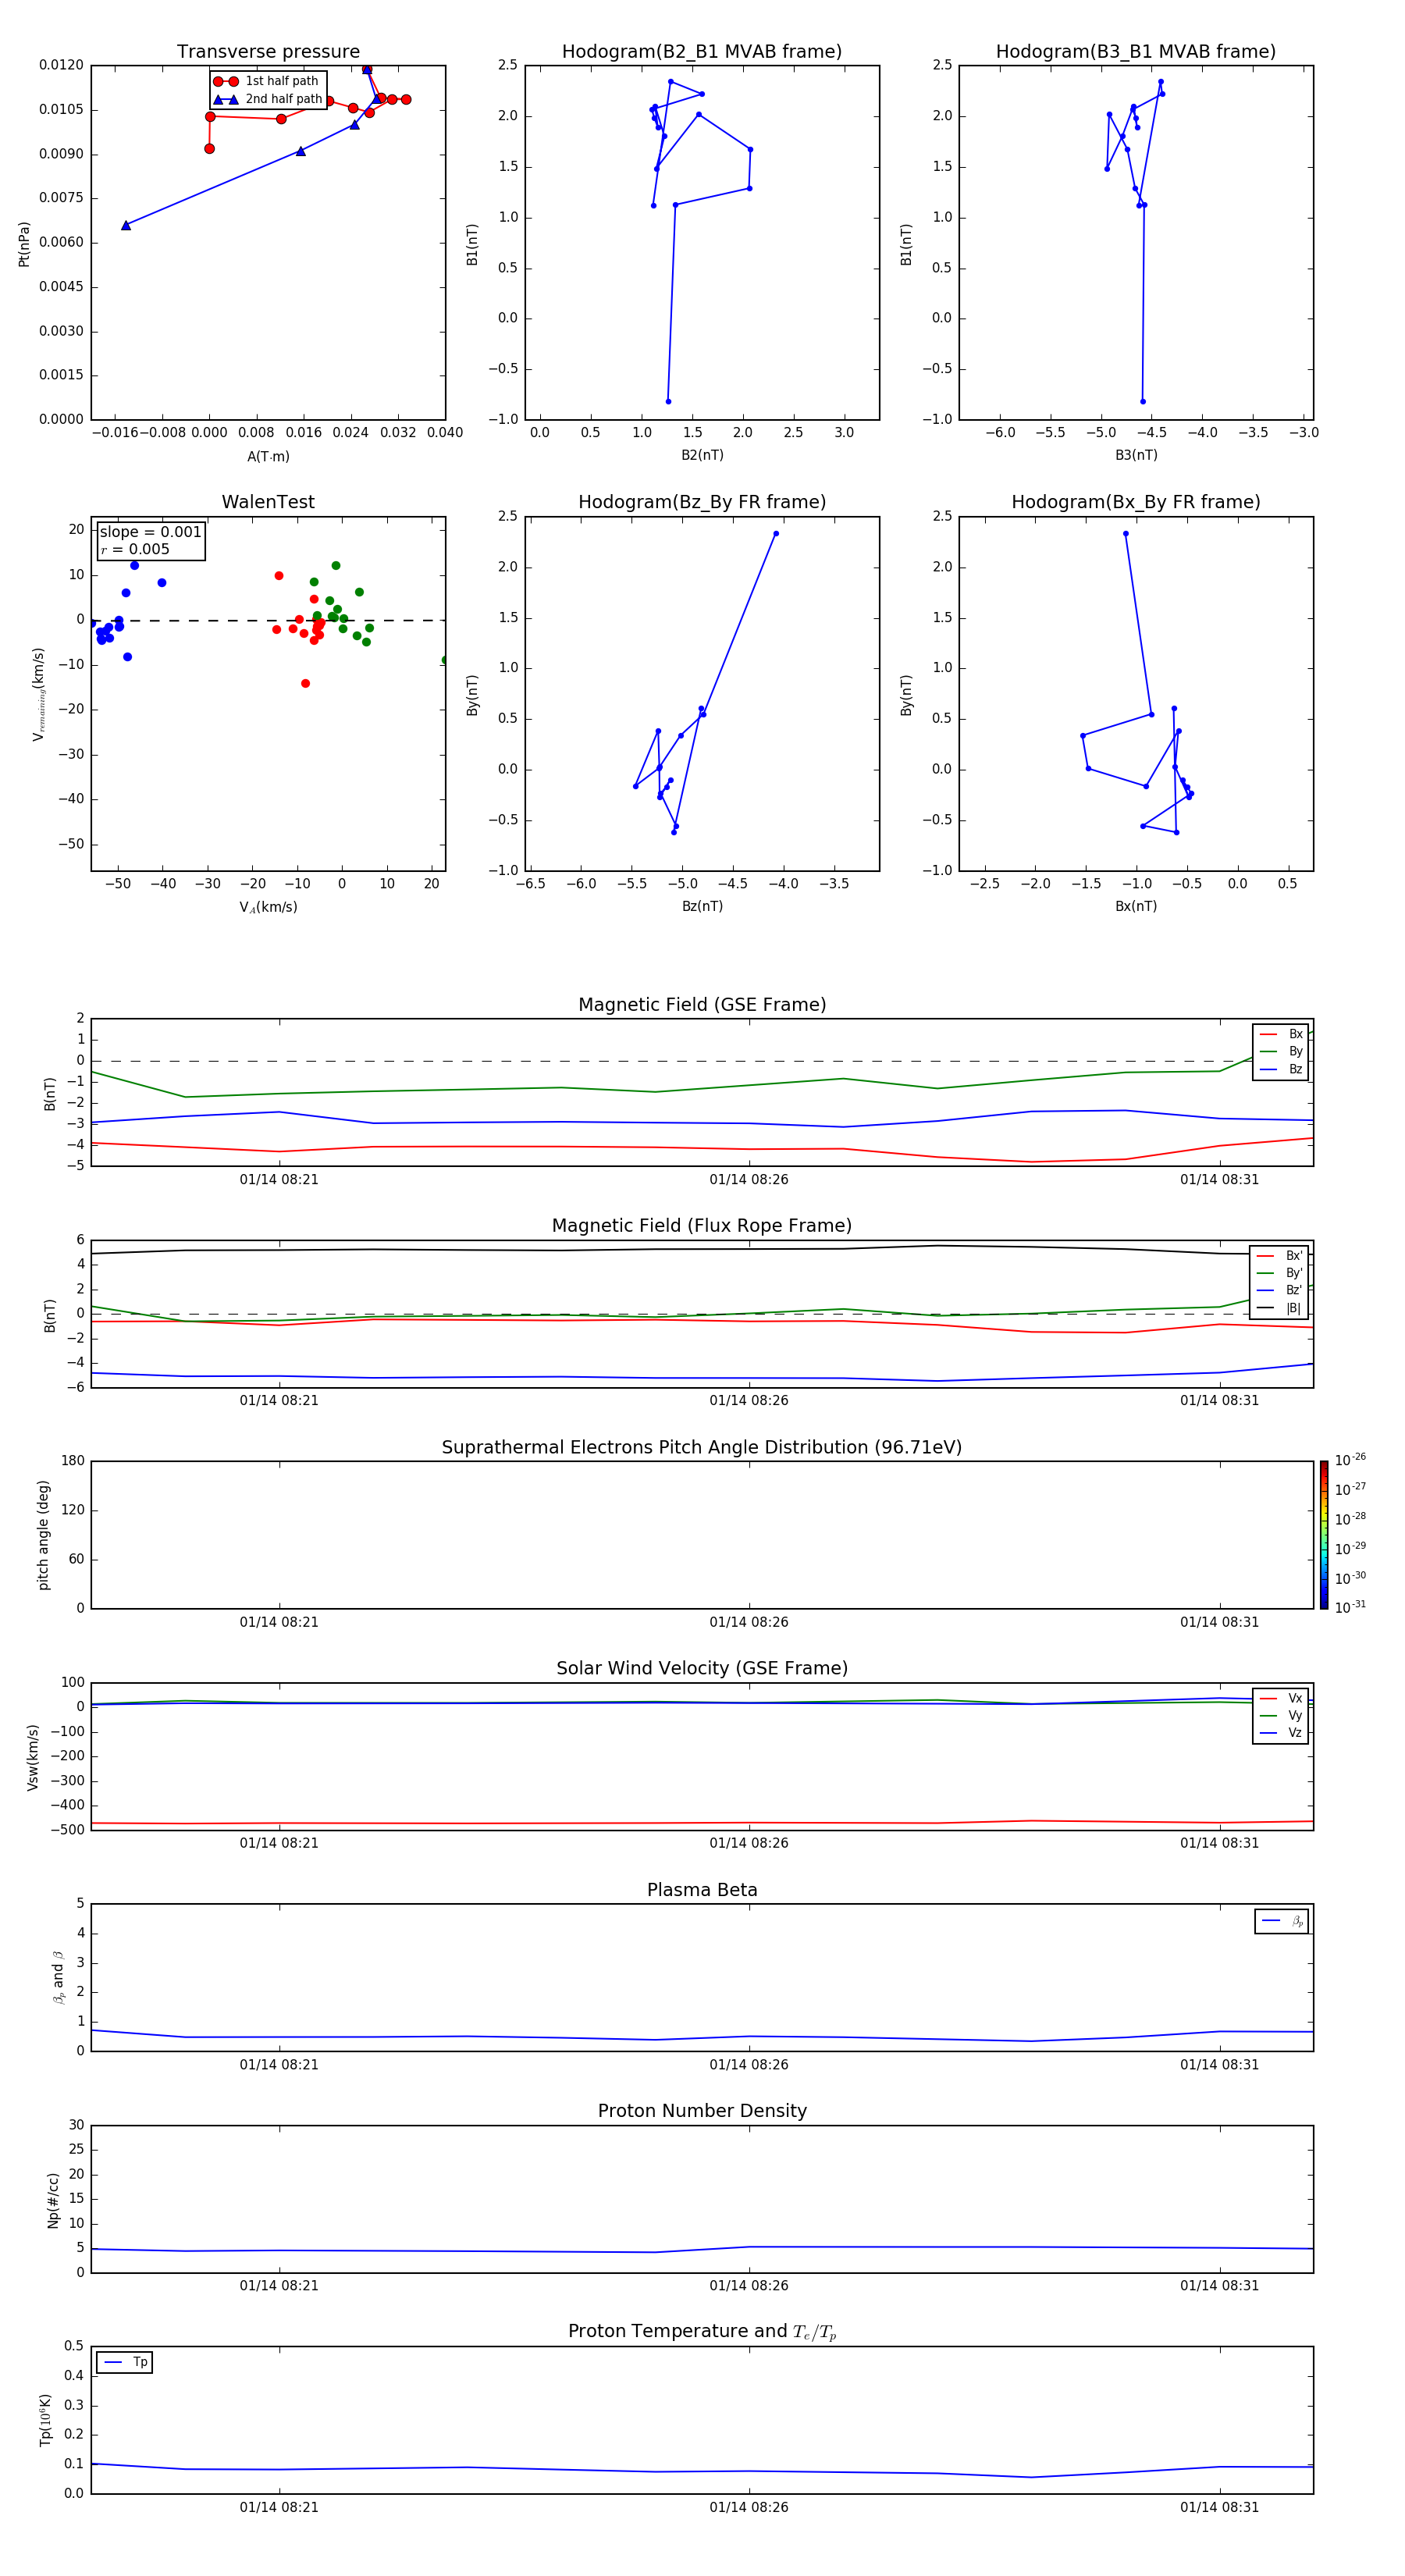
Task: Click 'Bz' in the GSE magnetic field legend
Action: pos(1281,1070)
